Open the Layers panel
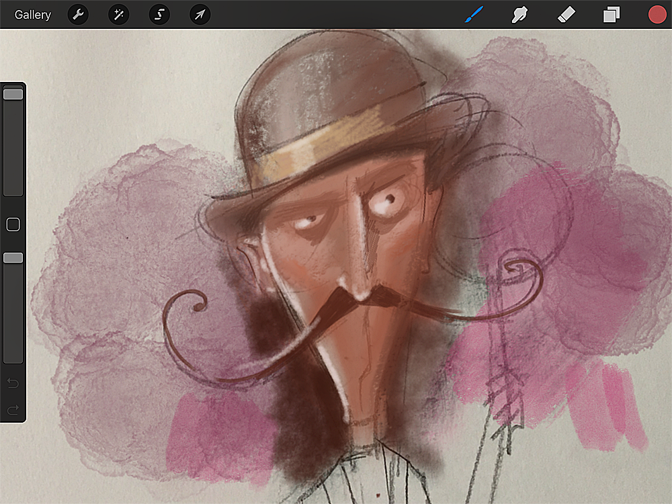 tap(611, 15)
